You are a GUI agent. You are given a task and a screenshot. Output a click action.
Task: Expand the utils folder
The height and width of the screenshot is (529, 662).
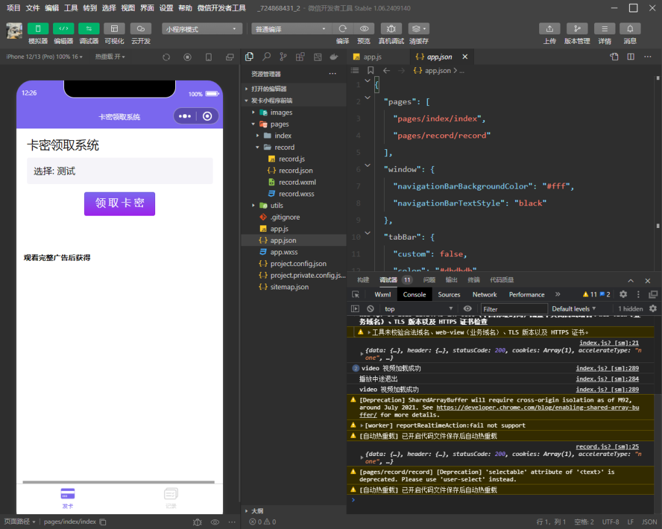click(294, 205)
